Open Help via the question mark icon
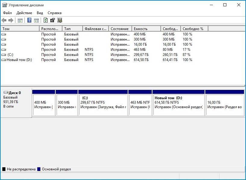This screenshot has width=246, height=180. tap(30, 20)
